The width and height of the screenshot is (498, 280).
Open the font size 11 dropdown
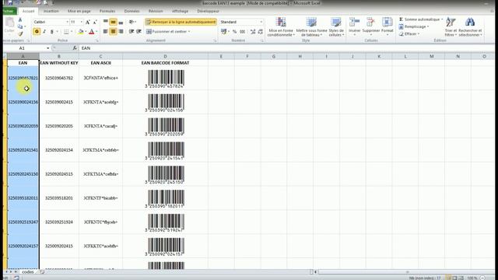(x=82, y=22)
